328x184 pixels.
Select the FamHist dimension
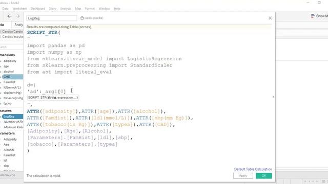(x=9, y=82)
